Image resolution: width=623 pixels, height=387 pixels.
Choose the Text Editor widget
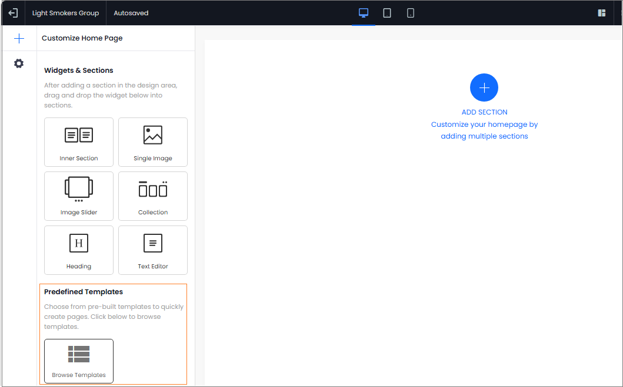click(153, 250)
